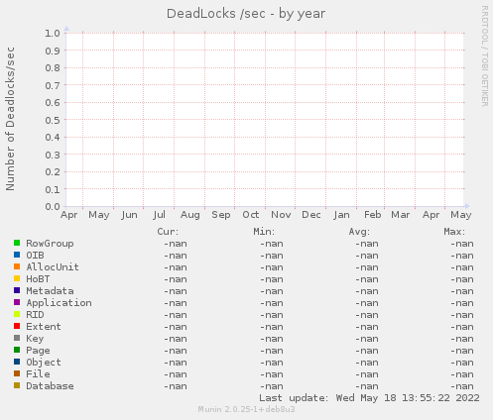Click the olive Database legend swatch
Screen dimensions: 493x420
pyautogui.click(x=17, y=385)
